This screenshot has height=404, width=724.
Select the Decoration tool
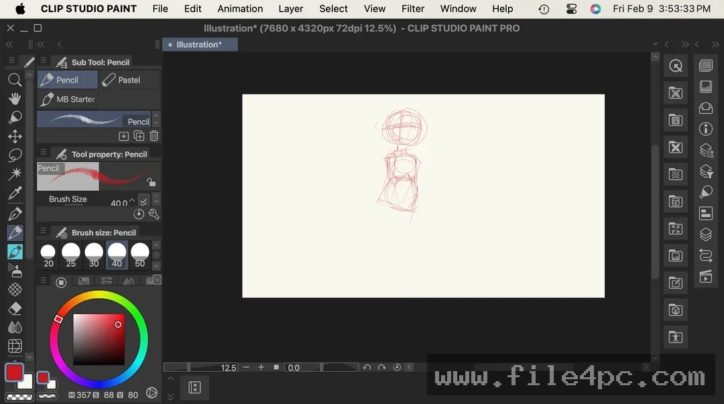(15, 289)
